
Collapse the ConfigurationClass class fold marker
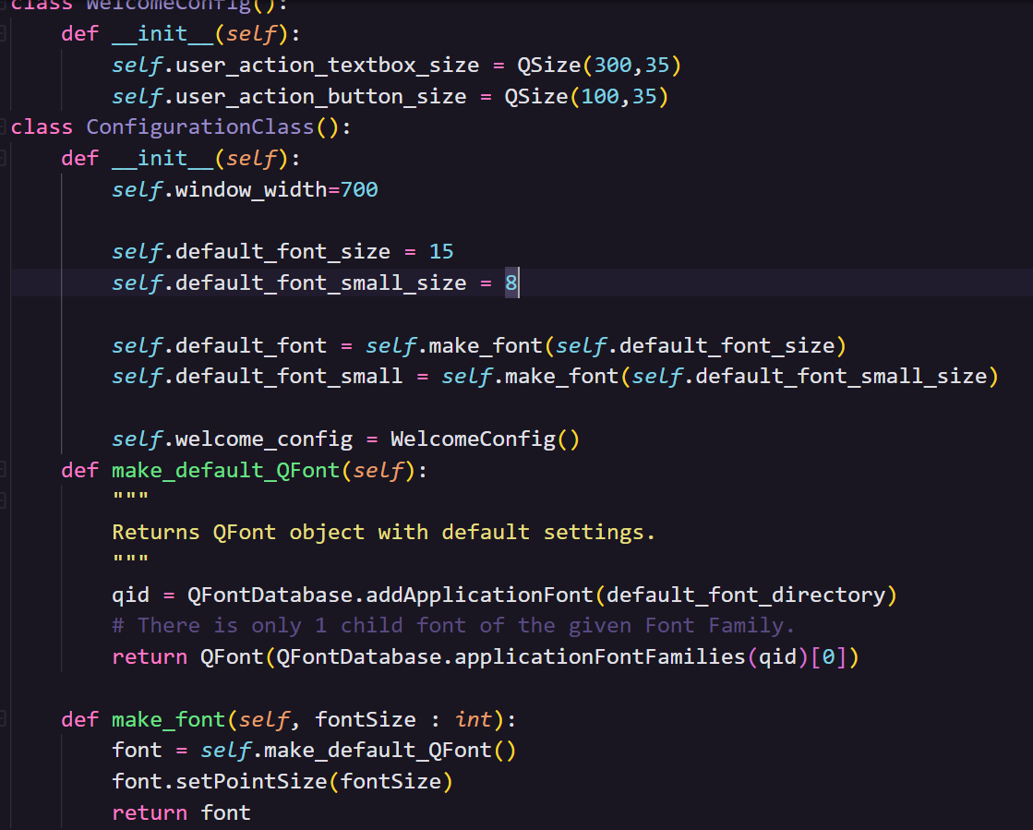[x=3, y=126]
